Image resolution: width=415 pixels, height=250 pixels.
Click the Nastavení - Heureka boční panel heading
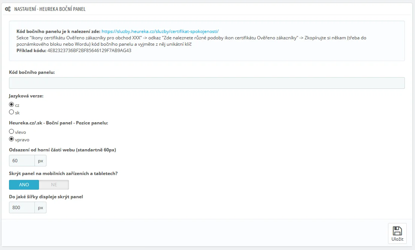tap(50, 9)
